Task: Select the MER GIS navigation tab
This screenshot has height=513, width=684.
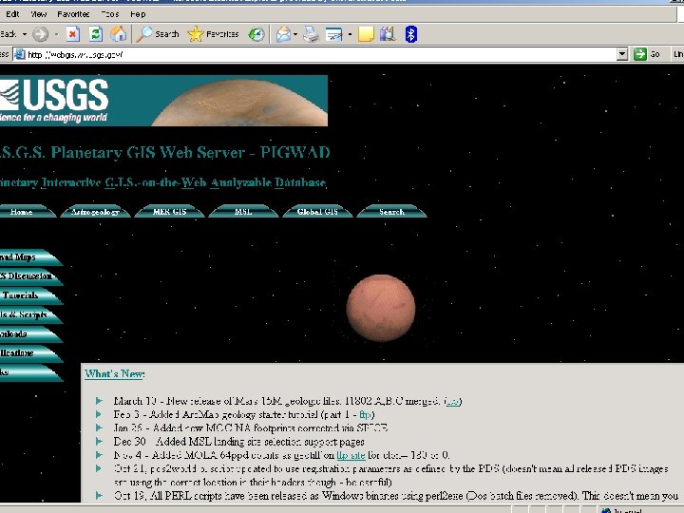Action: [170, 211]
